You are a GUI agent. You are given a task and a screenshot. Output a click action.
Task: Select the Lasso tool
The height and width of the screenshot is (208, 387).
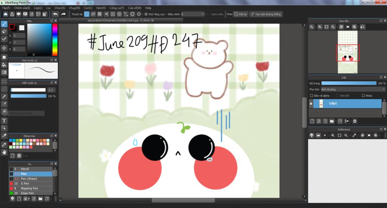coord(4,89)
